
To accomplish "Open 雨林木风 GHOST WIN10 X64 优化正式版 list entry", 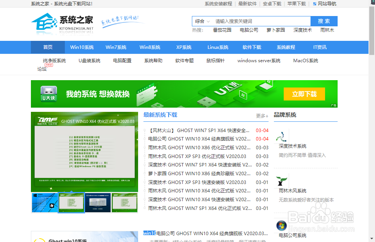I will point(199,191).
